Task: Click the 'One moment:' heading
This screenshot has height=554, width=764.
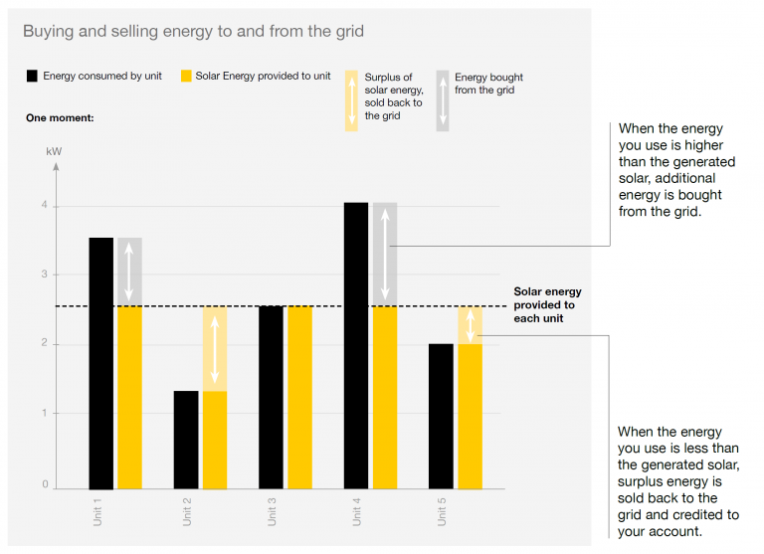Action: click(x=60, y=118)
